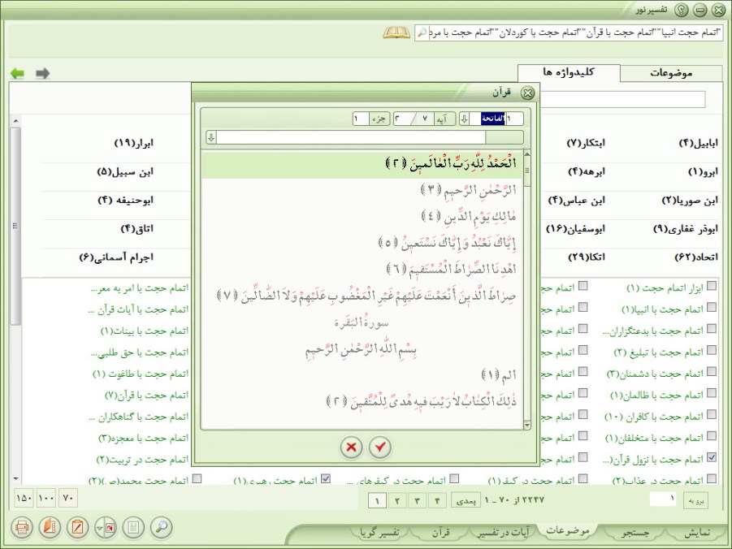The height and width of the screenshot is (549, 732).
Task: Open the جستجو bottom tab
Action: (635, 533)
